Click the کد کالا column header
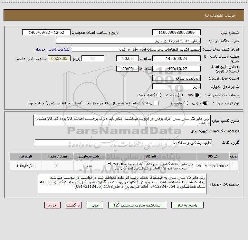 coord(213,157)
